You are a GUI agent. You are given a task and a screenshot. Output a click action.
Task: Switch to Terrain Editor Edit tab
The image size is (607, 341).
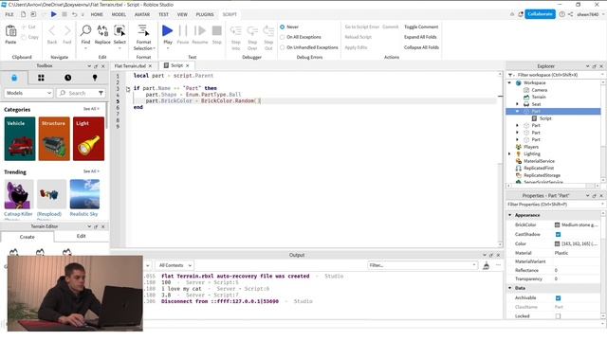(81, 236)
